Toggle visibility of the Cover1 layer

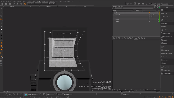point(115,17)
